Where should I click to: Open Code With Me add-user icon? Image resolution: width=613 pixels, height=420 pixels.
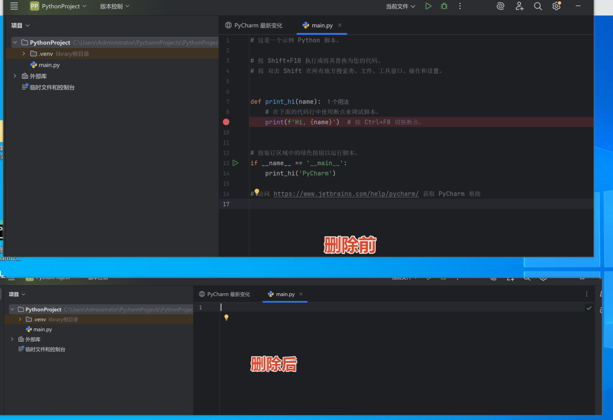519,6
